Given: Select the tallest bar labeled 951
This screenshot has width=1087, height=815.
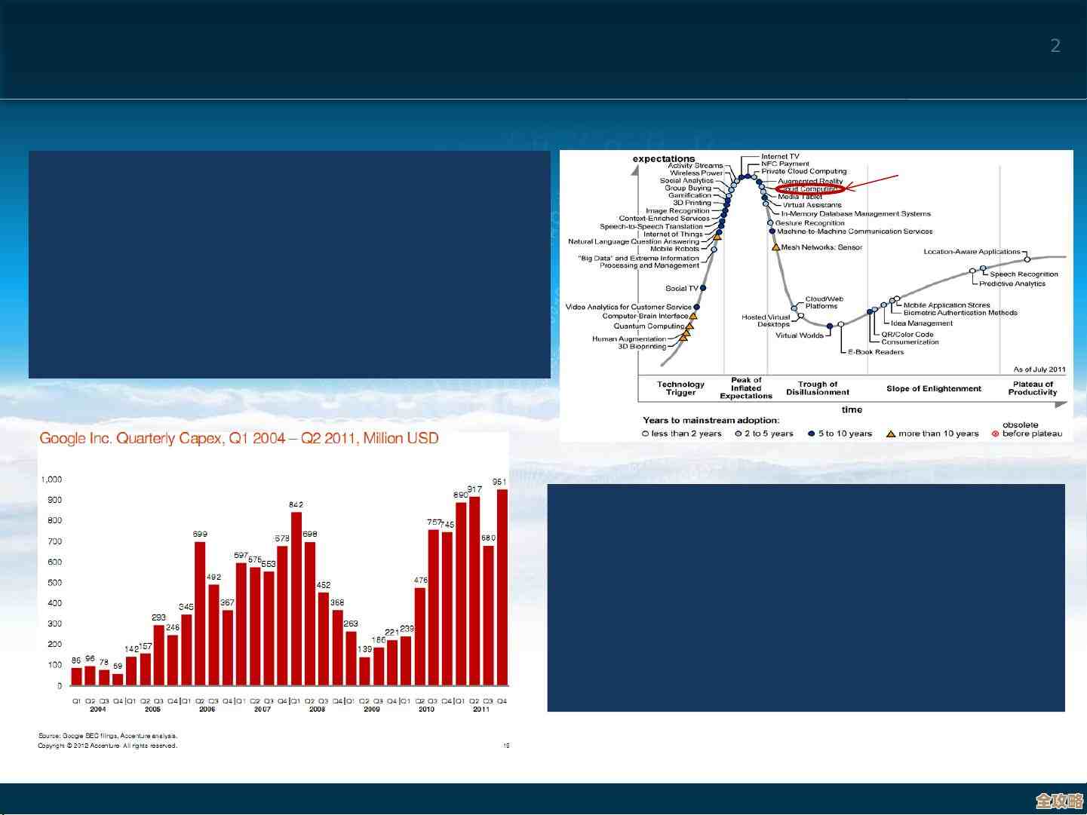Looking at the screenshot, I should click(502, 587).
